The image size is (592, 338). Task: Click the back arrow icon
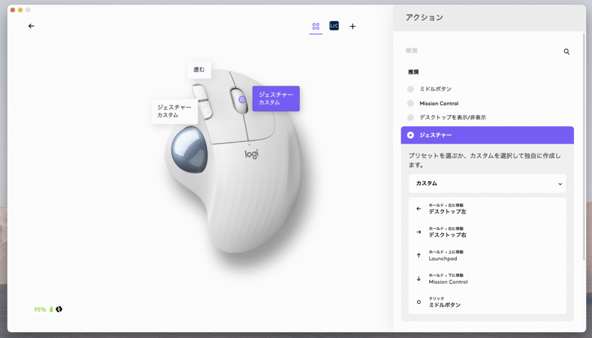click(31, 26)
